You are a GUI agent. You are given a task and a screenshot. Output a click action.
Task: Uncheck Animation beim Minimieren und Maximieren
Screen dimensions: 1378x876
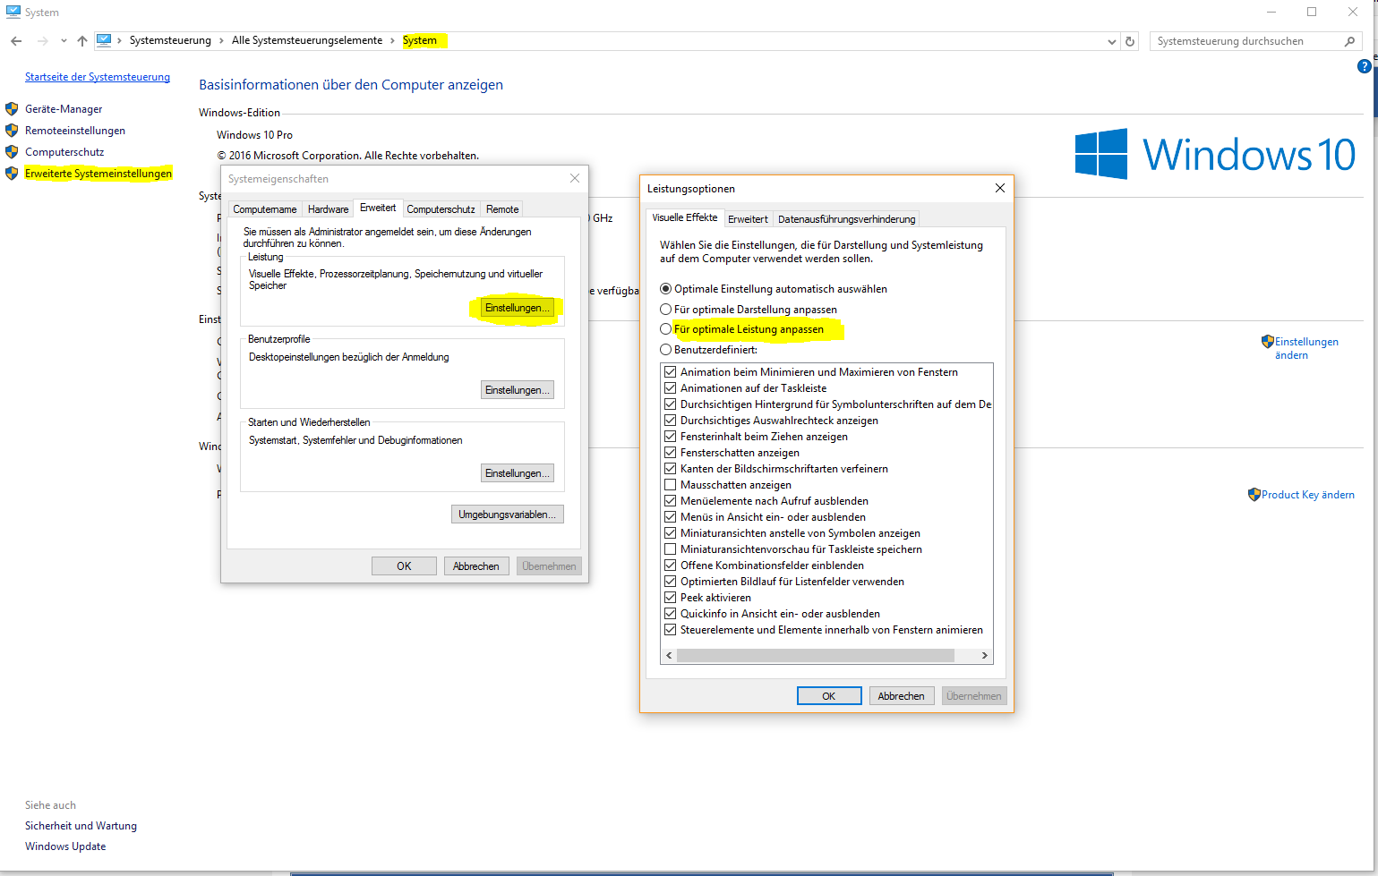click(670, 372)
